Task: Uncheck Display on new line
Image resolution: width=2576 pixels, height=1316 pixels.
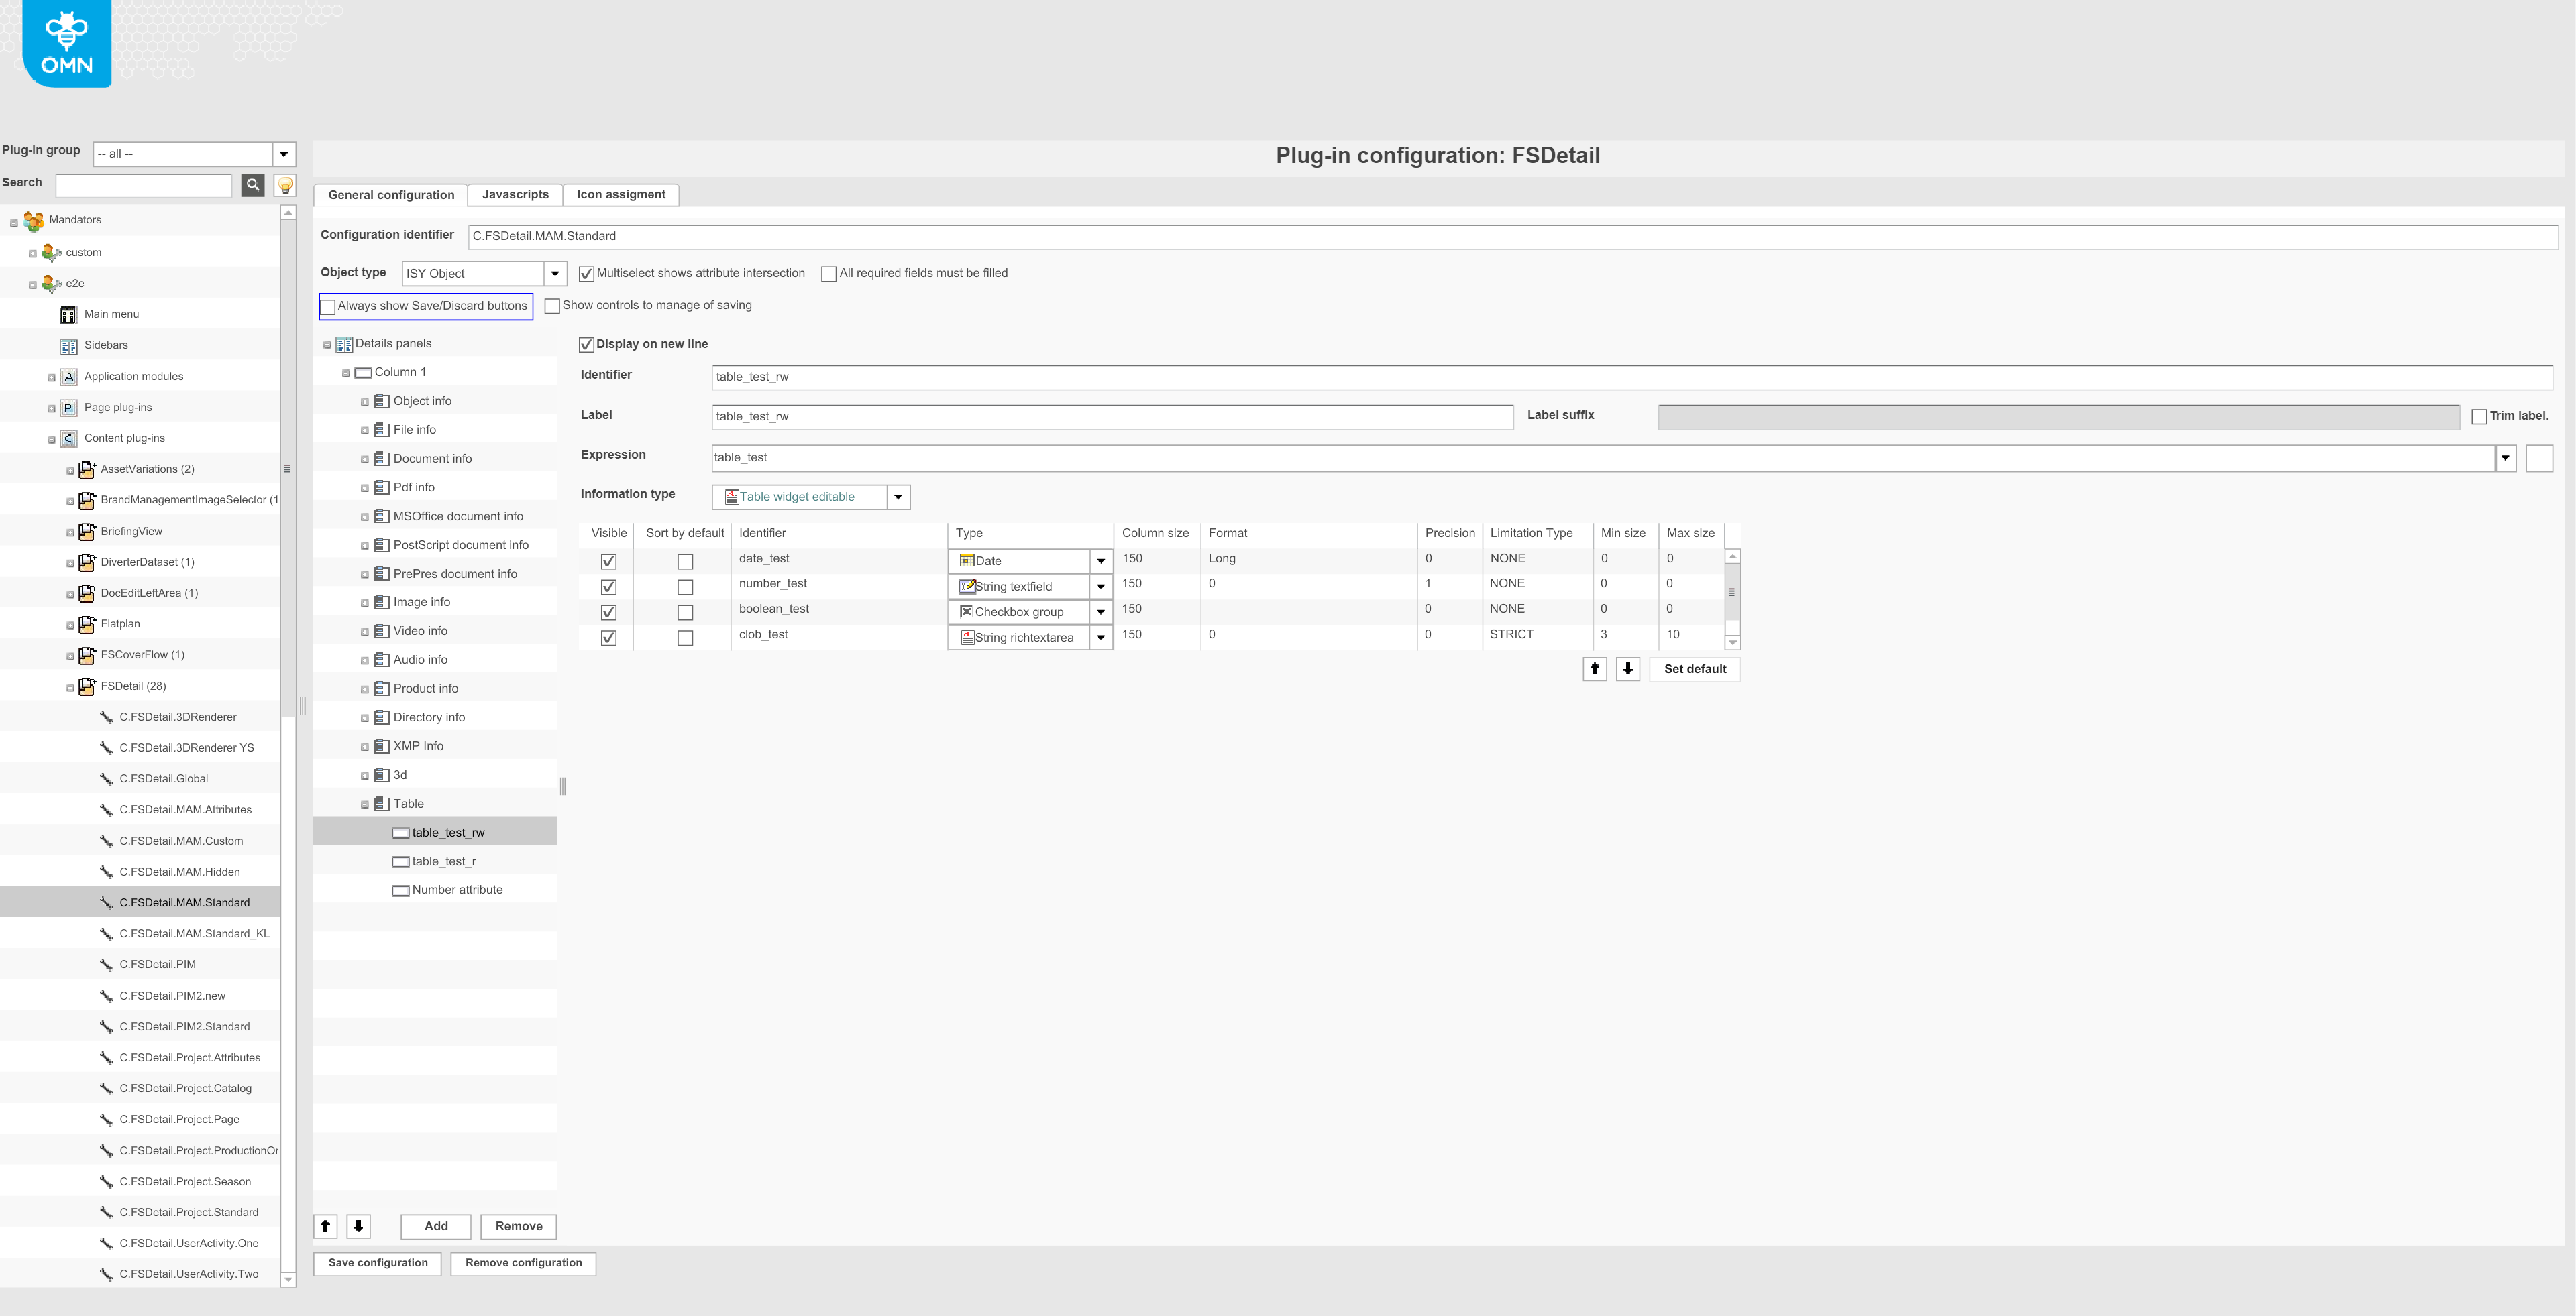Action: [587, 345]
